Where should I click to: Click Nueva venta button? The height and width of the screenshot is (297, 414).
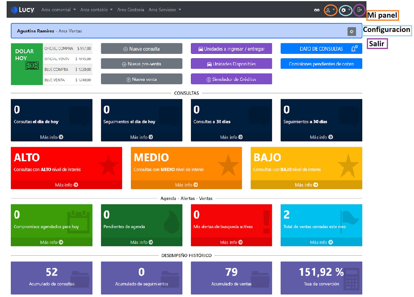[x=142, y=79]
